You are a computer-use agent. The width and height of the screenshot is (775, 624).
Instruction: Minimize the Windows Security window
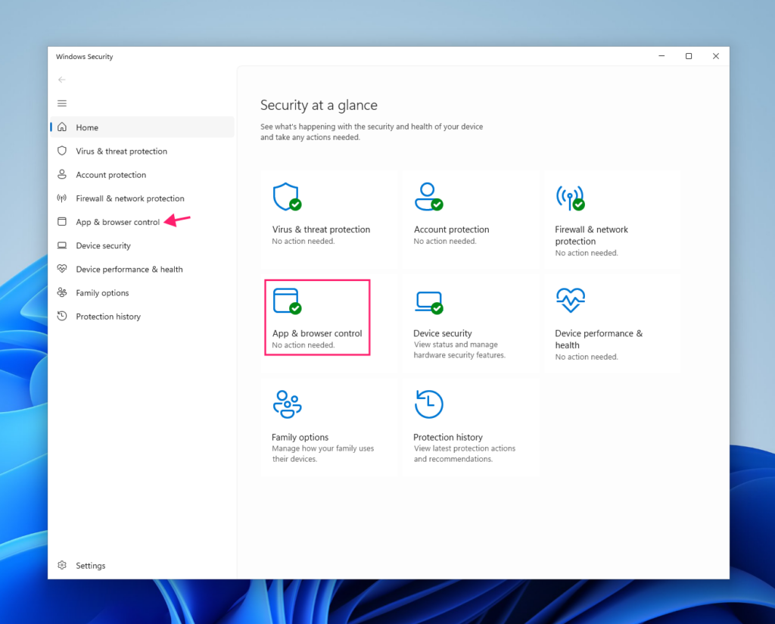point(661,56)
